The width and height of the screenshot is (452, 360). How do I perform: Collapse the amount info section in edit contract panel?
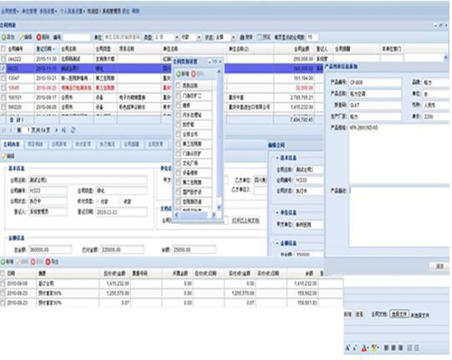pos(277,243)
